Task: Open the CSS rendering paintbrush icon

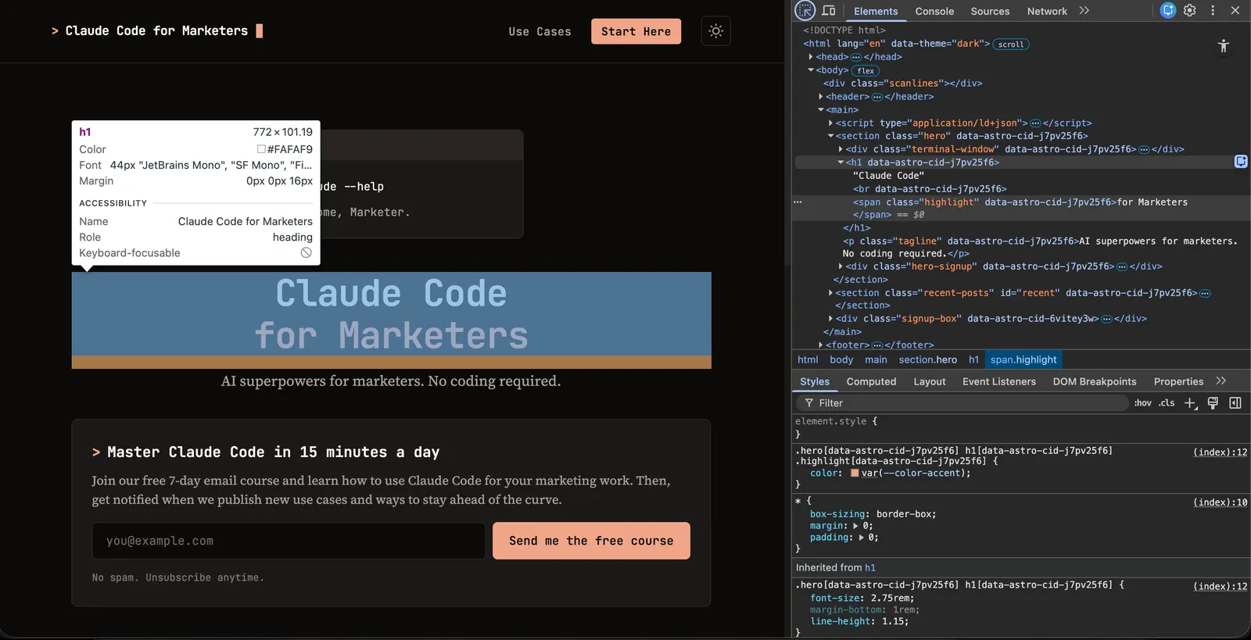Action: (x=1213, y=403)
